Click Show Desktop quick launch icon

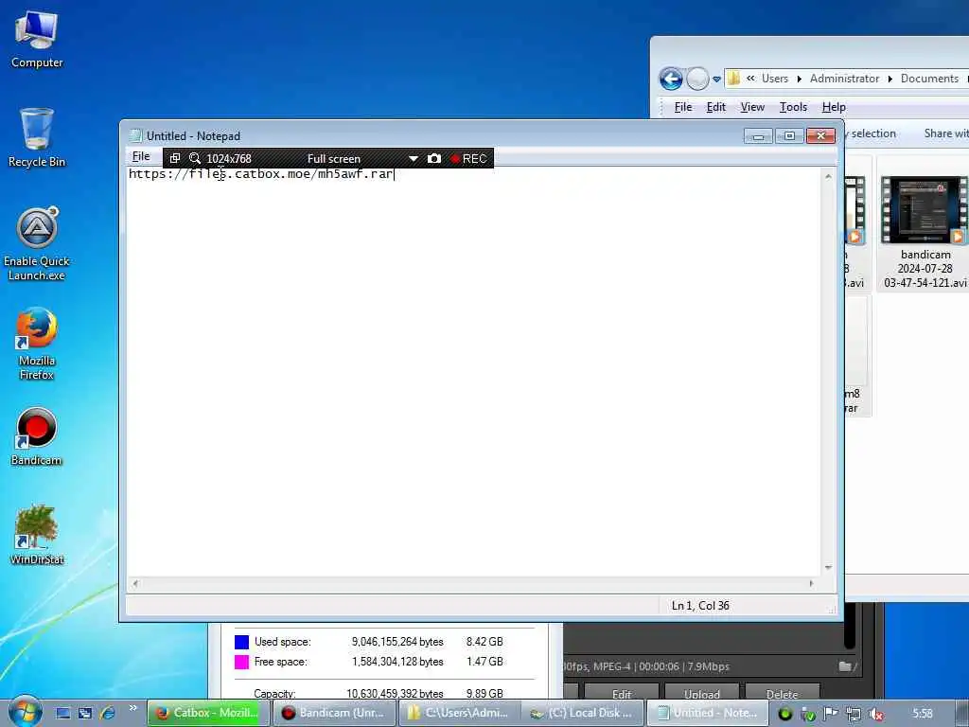pos(63,713)
